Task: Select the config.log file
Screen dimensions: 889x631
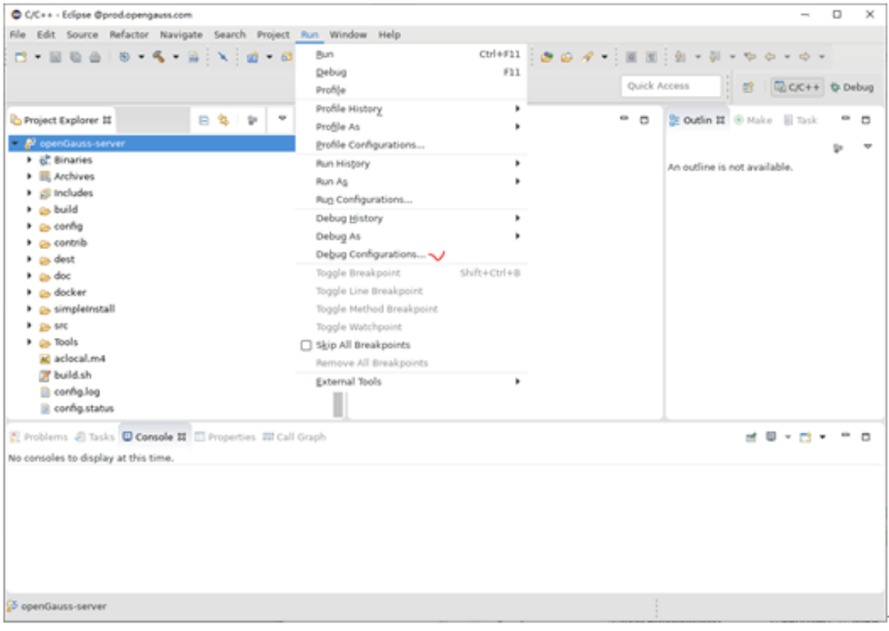Action: point(69,392)
